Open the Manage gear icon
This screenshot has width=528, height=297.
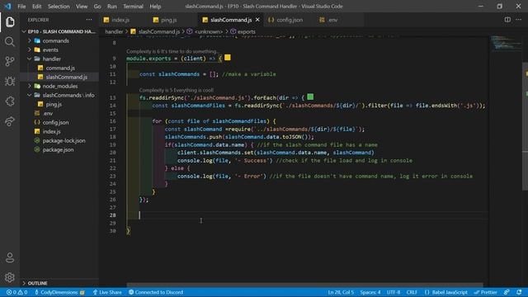pyautogui.click(x=10, y=277)
